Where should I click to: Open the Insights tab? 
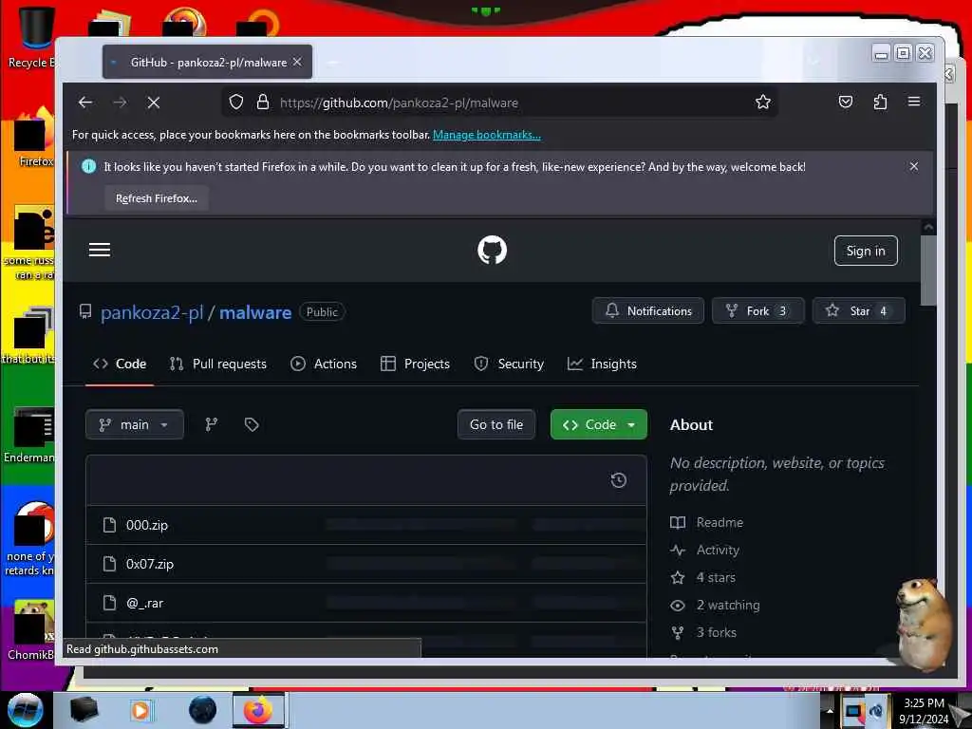pos(602,364)
